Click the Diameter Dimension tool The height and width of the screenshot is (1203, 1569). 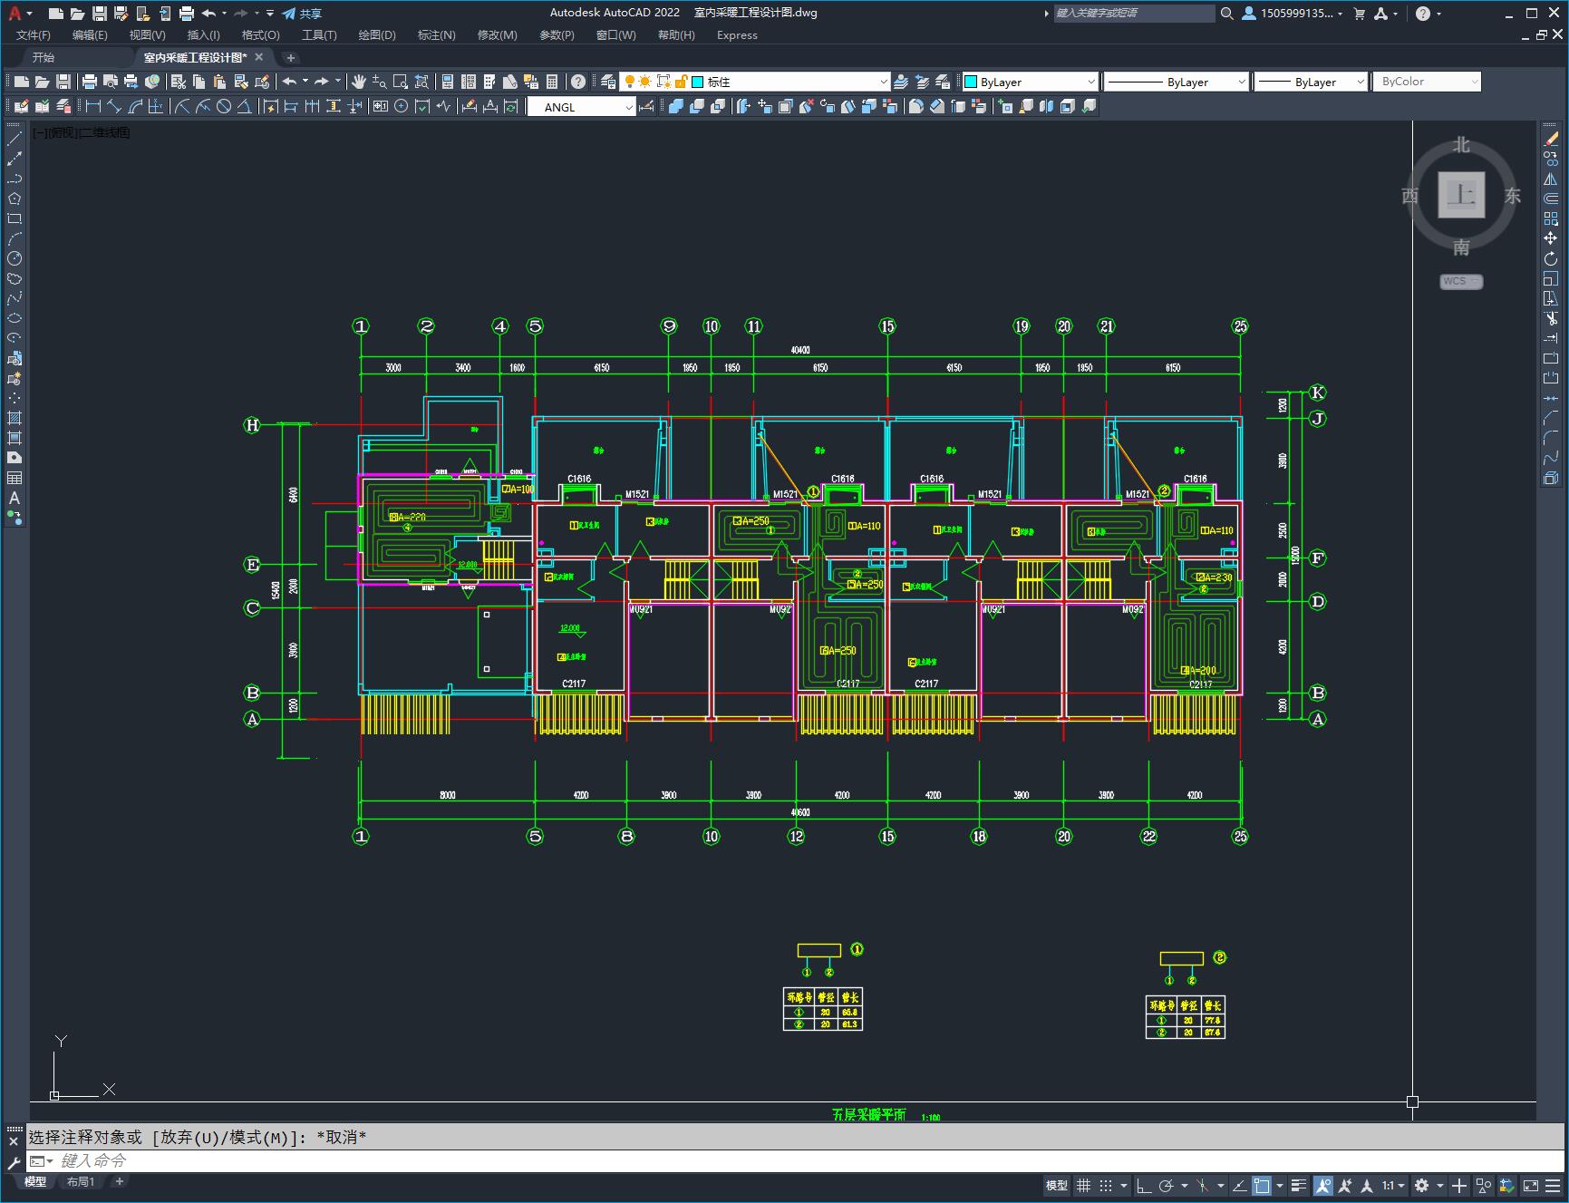tap(223, 107)
